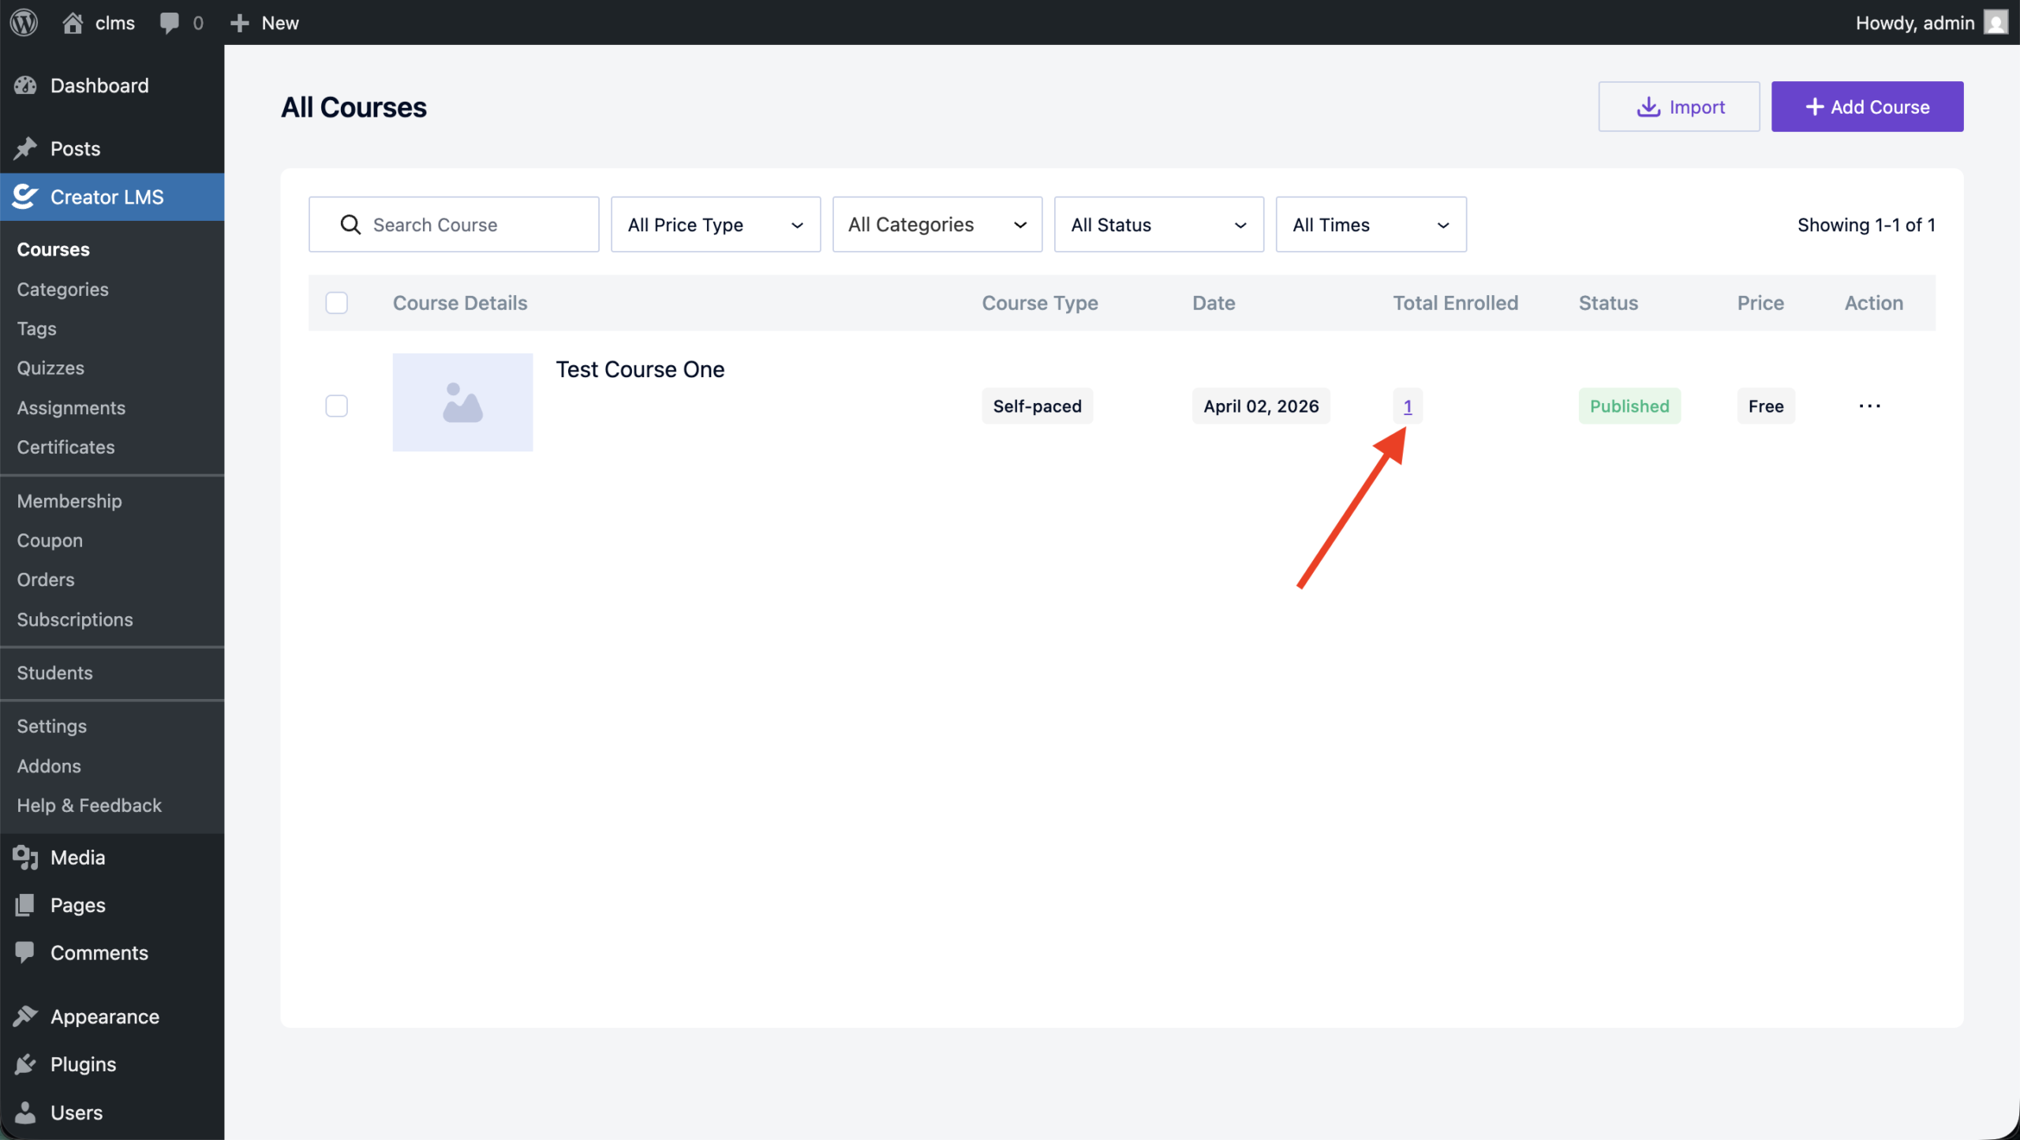Open the New menu in the admin bar
The image size is (2020, 1140).
[264, 22]
